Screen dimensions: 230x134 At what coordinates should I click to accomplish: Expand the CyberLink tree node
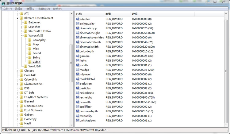[x=17, y=80]
